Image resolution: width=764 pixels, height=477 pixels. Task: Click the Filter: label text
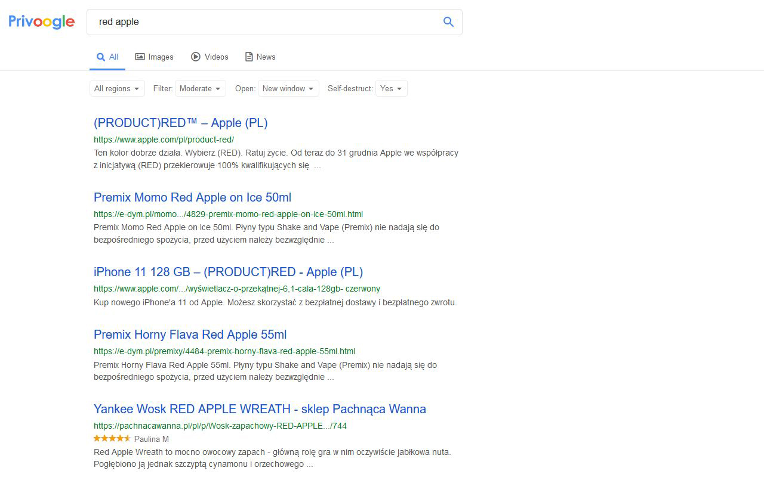pyautogui.click(x=163, y=88)
